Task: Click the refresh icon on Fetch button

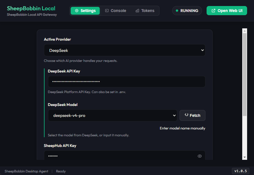Action: [186, 115]
